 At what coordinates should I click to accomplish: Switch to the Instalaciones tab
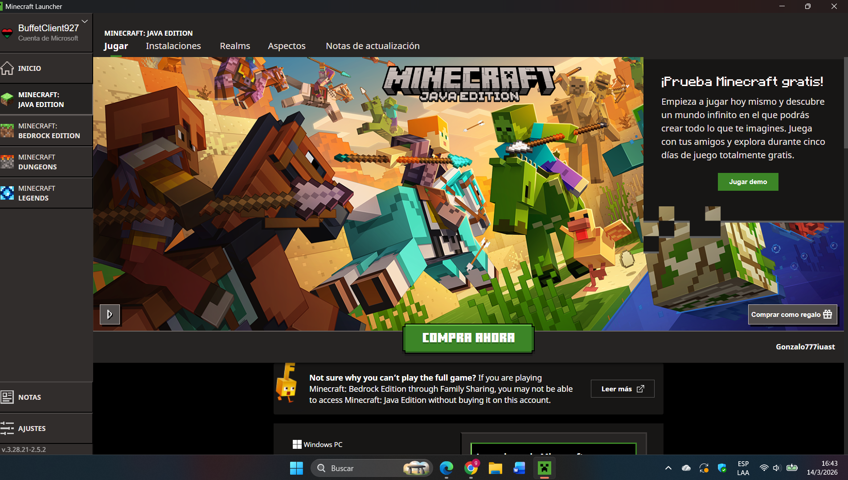pyautogui.click(x=173, y=46)
